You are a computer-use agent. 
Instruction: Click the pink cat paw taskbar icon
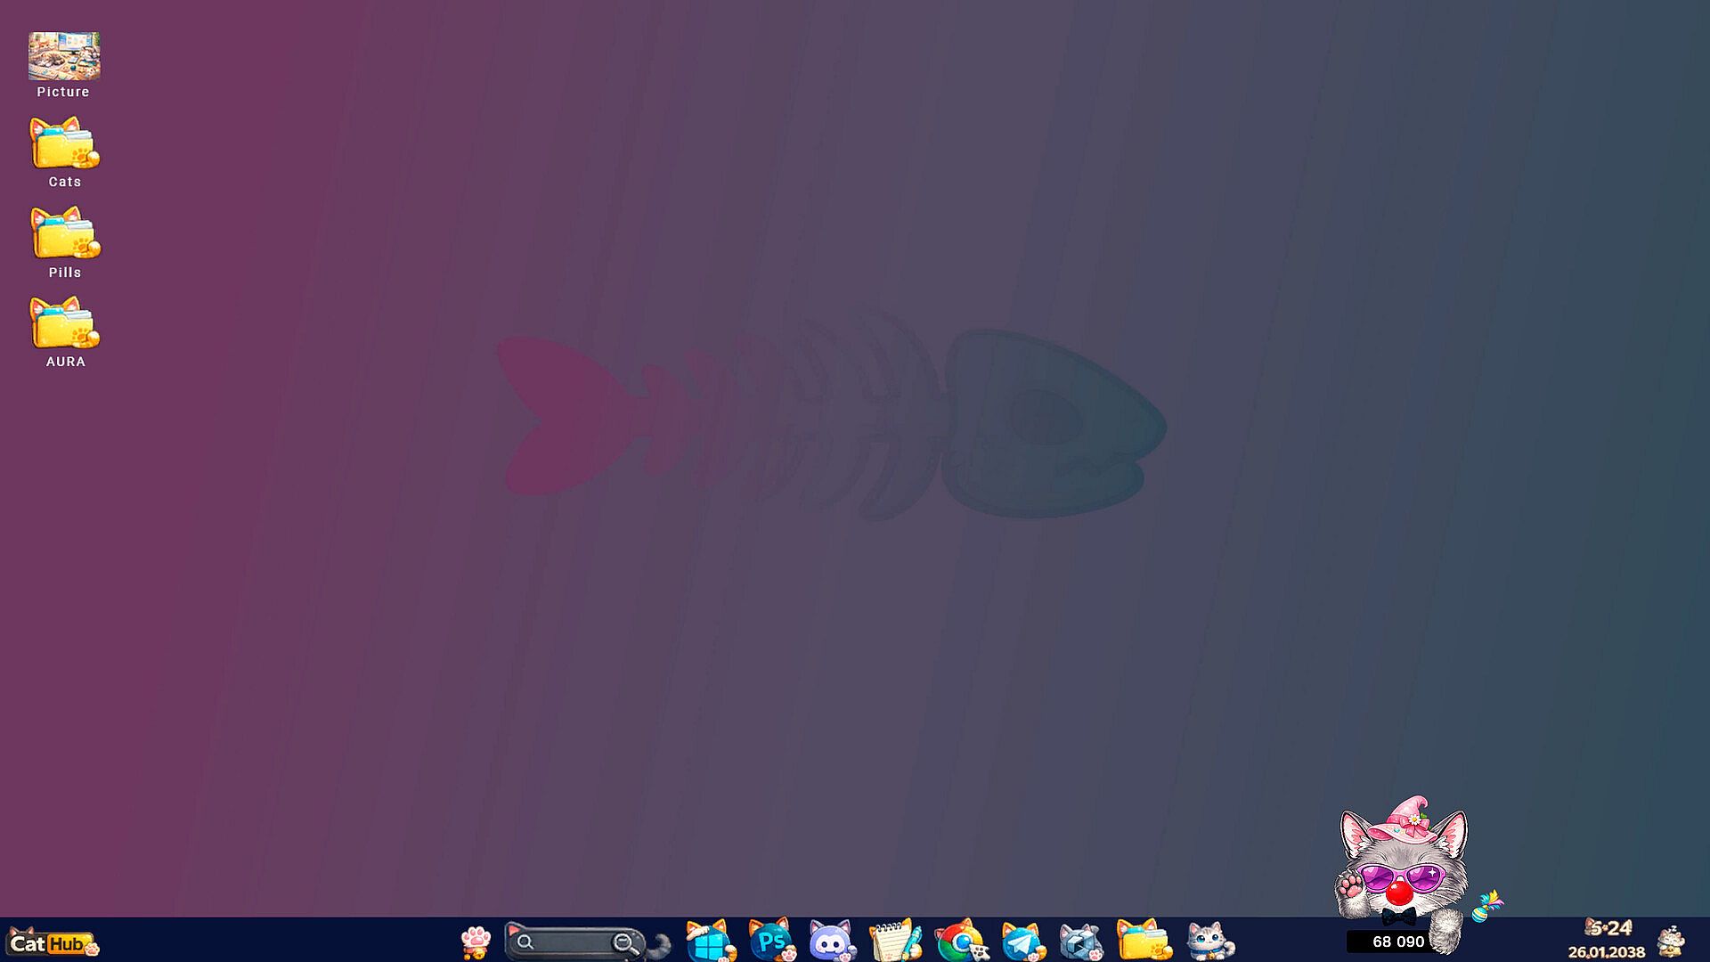point(476,942)
